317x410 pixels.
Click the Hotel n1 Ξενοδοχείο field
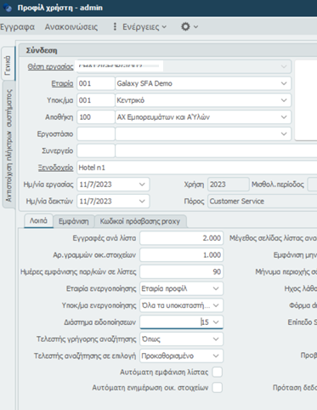click(197, 168)
